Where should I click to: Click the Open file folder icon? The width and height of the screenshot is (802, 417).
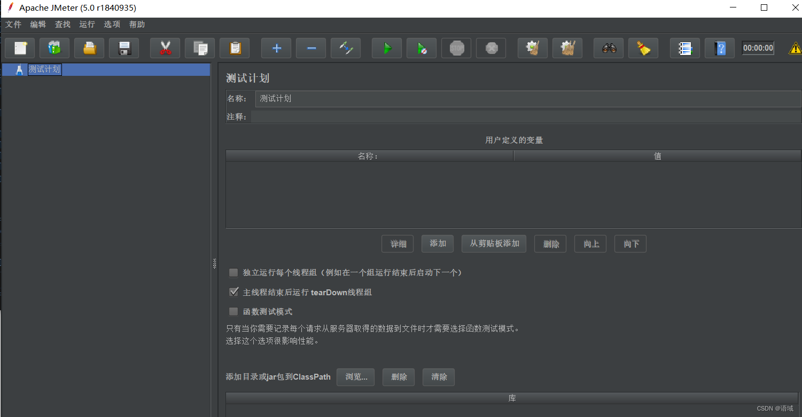[89, 48]
